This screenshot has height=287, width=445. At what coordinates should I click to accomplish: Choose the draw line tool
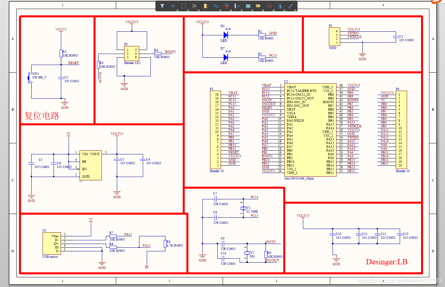pyautogui.click(x=291, y=6)
